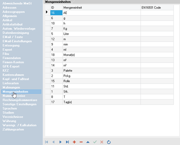The image size is (180, 145).
Task: Cancel edit with red X icon
Action: [x=102, y=142]
